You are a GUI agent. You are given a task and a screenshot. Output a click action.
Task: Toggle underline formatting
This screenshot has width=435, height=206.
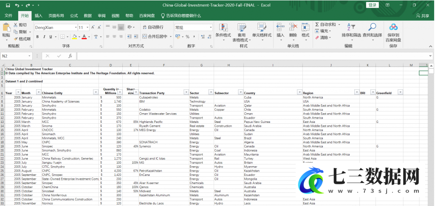pyautogui.click(x=51, y=36)
